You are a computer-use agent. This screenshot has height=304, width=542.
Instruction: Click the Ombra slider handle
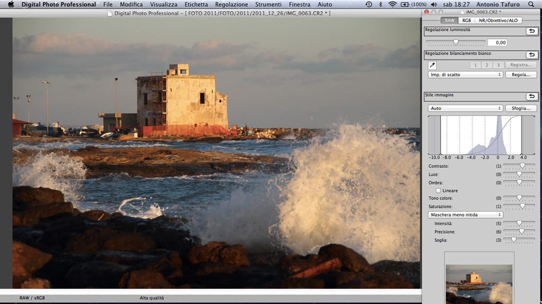tap(519, 183)
